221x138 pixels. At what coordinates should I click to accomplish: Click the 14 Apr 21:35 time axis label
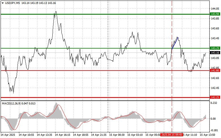point(99,135)
